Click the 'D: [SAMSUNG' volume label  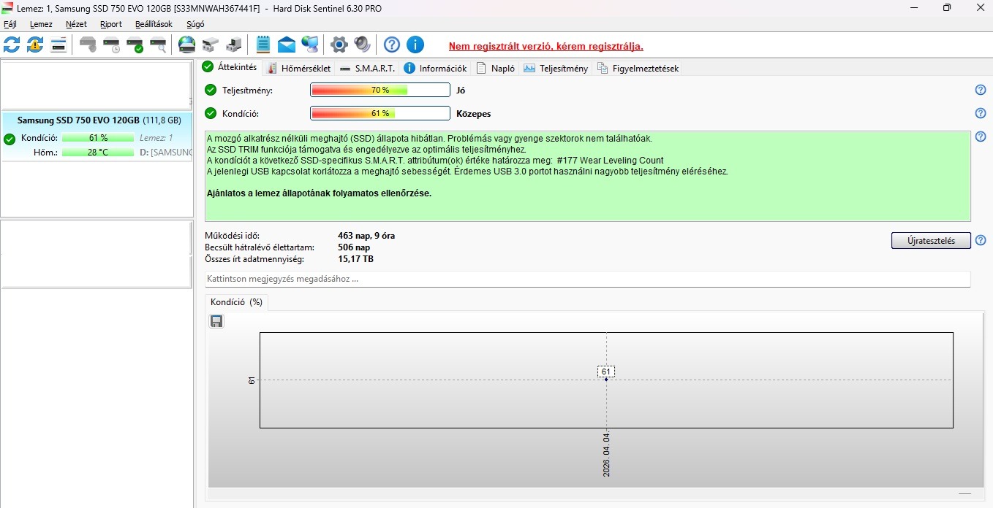[x=166, y=153]
